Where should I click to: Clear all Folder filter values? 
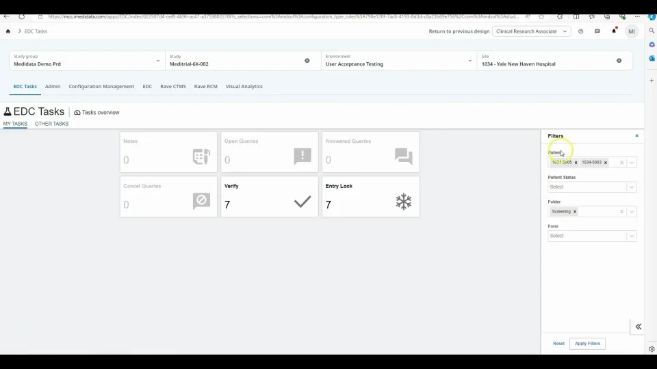click(622, 212)
